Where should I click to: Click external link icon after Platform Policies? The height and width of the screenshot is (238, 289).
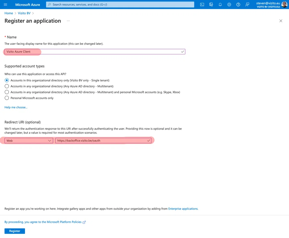click(84, 222)
